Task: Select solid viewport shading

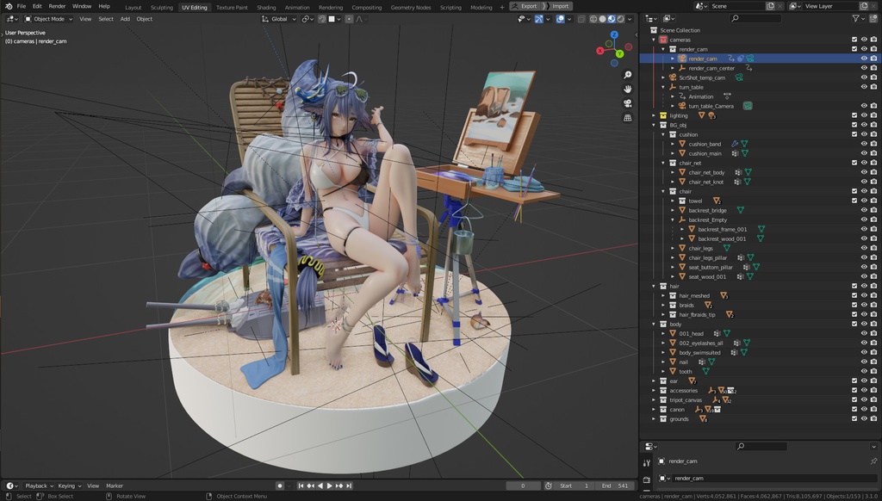Action: [x=602, y=19]
